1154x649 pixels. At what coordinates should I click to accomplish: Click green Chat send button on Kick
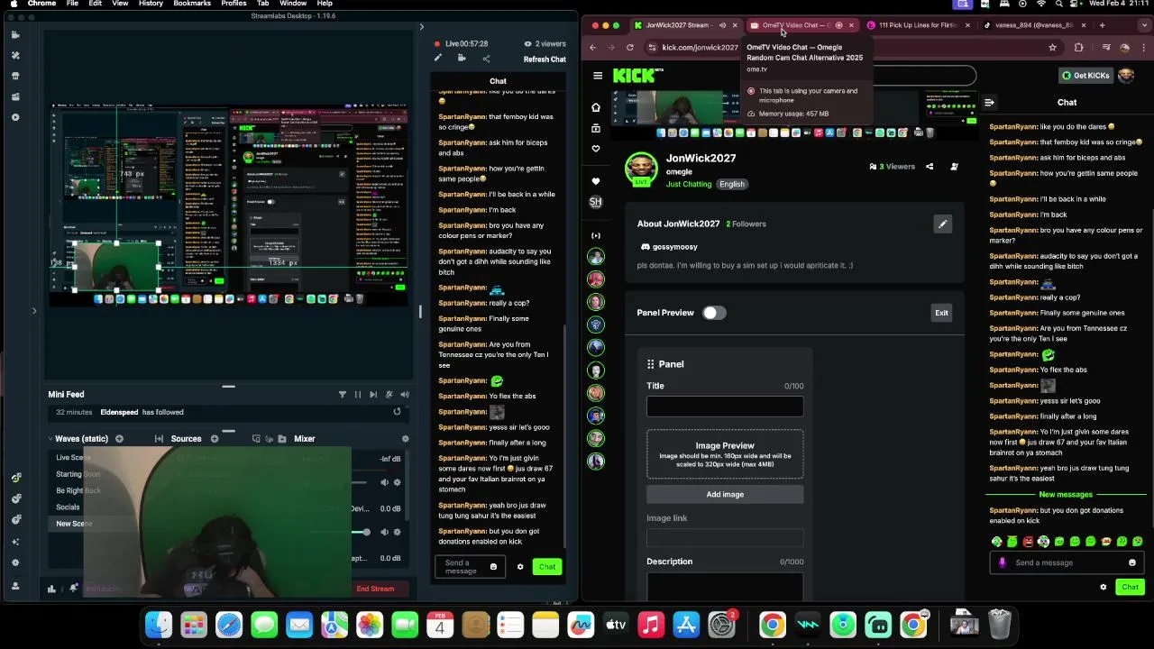point(1130,587)
